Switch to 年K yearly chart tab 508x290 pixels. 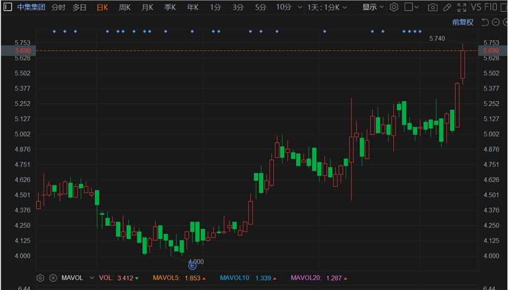click(192, 7)
